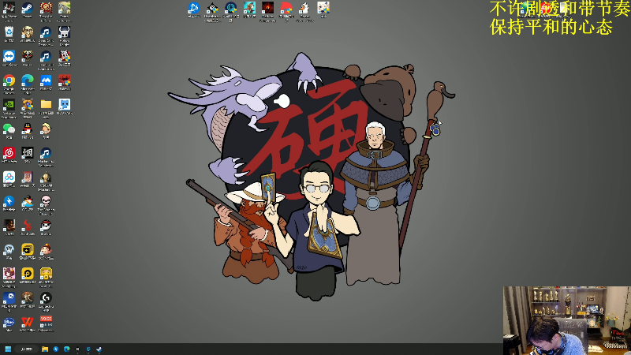Open the Goose Goose Duck shortcut
631x355 pixels.
point(304,8)
